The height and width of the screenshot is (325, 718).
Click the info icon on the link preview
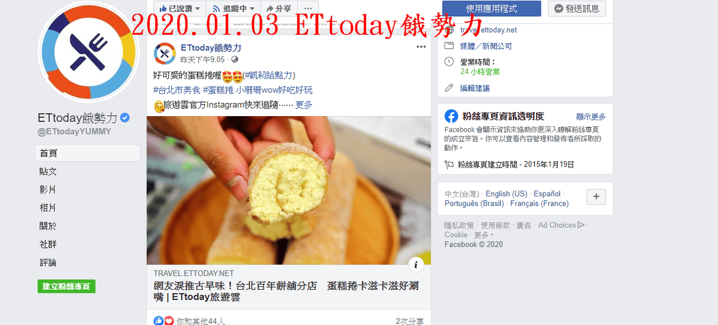pos(417,265)
